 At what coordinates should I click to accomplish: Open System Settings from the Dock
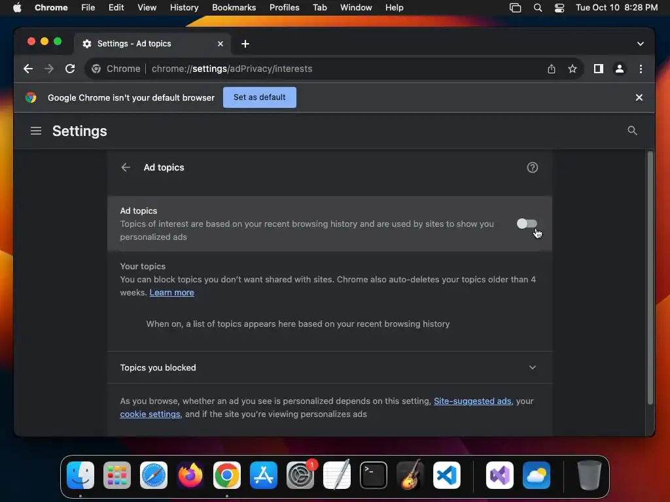pyautogui.click(x=300, y=475)
